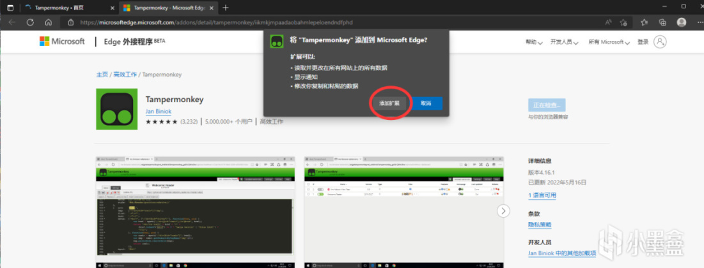Open a new tab with plus

pyautogui.click(x=225, y=8)
